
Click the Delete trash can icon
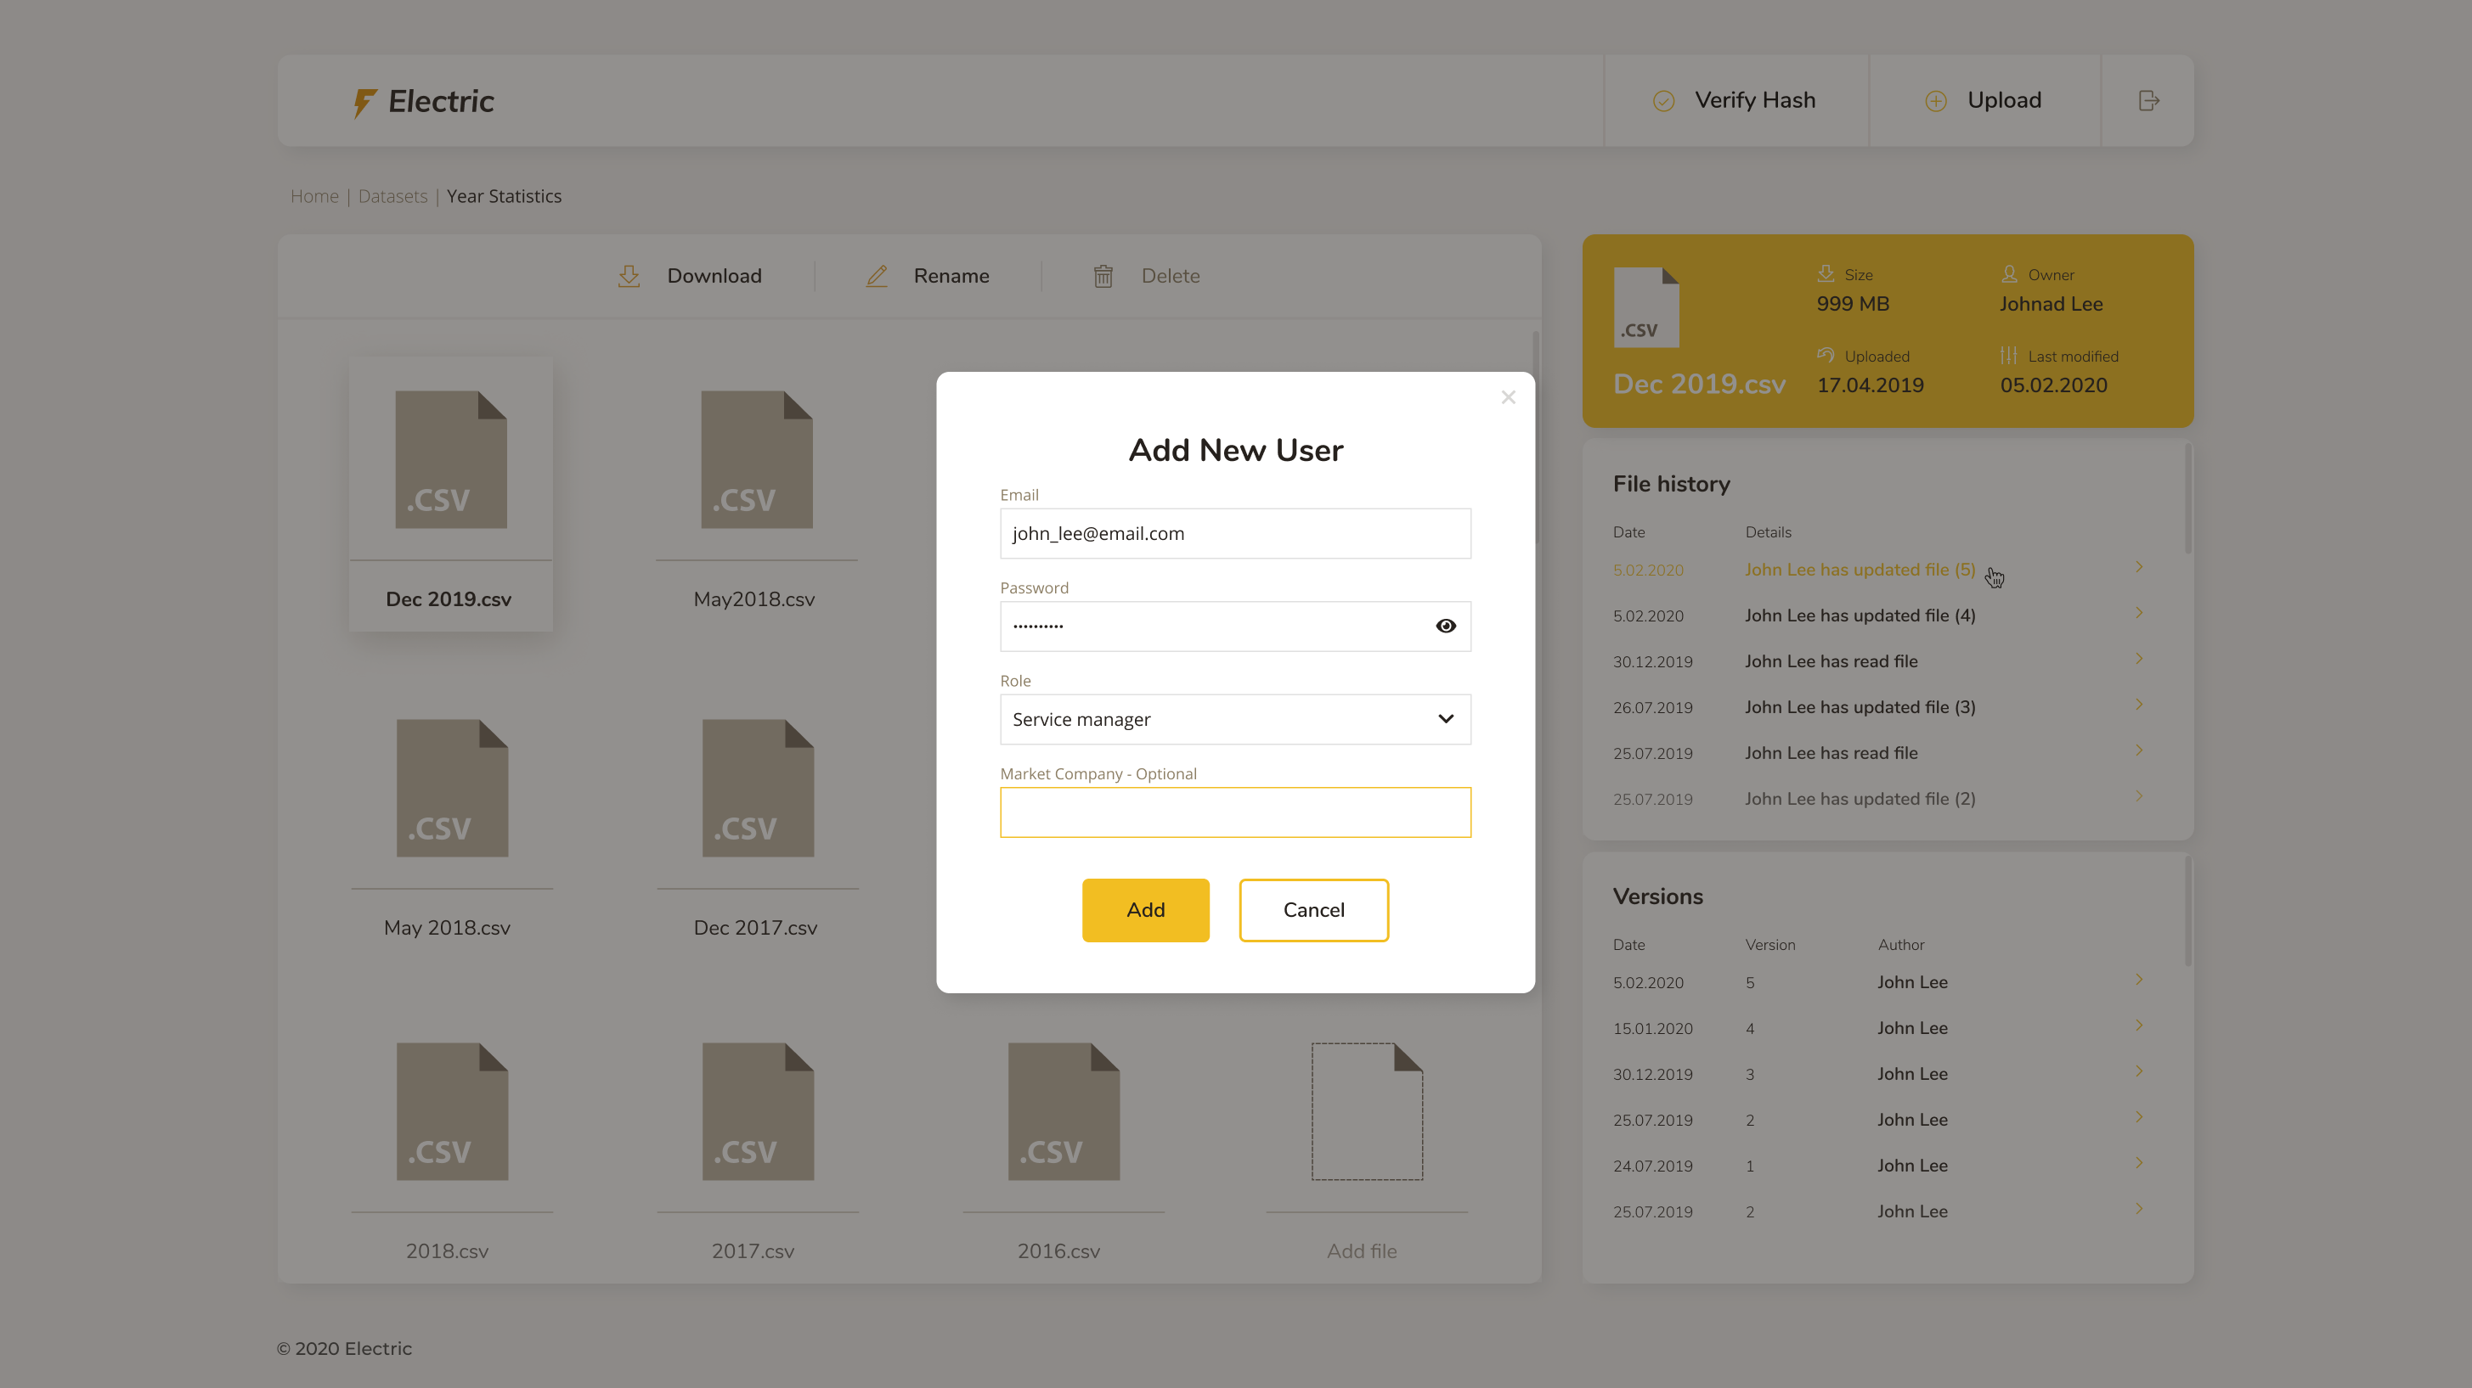(1103, 276)
